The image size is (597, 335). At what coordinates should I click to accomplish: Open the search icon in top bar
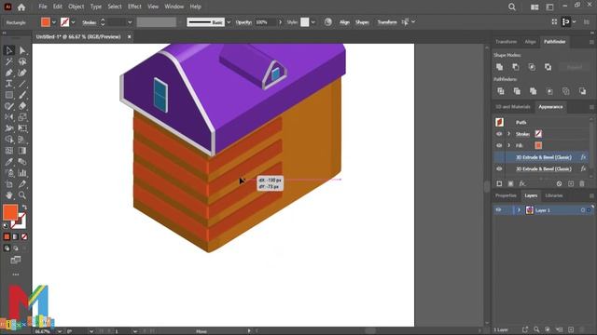[512, 7]
